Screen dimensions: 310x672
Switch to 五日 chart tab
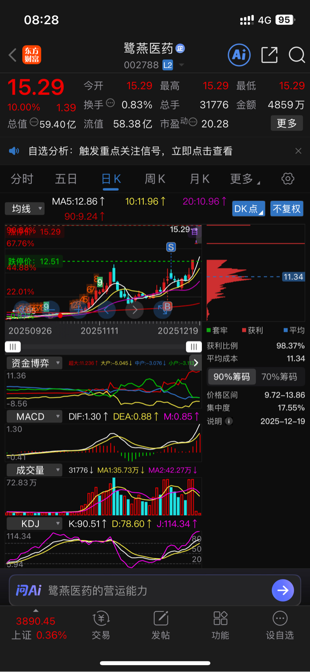coord(66,179)
